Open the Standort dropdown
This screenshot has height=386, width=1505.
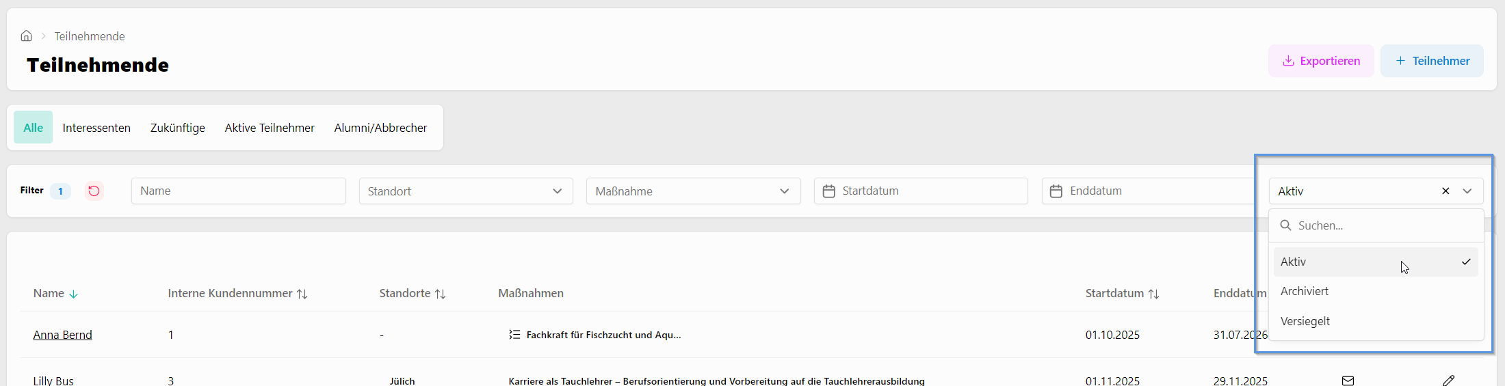(466, 191)
